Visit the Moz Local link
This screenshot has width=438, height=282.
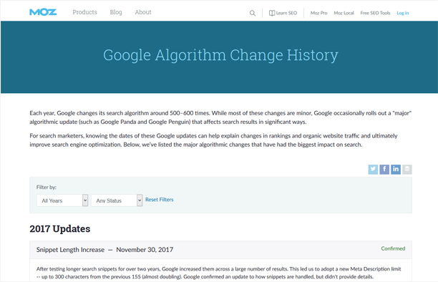pyautogui.click(x=344, y=13)
